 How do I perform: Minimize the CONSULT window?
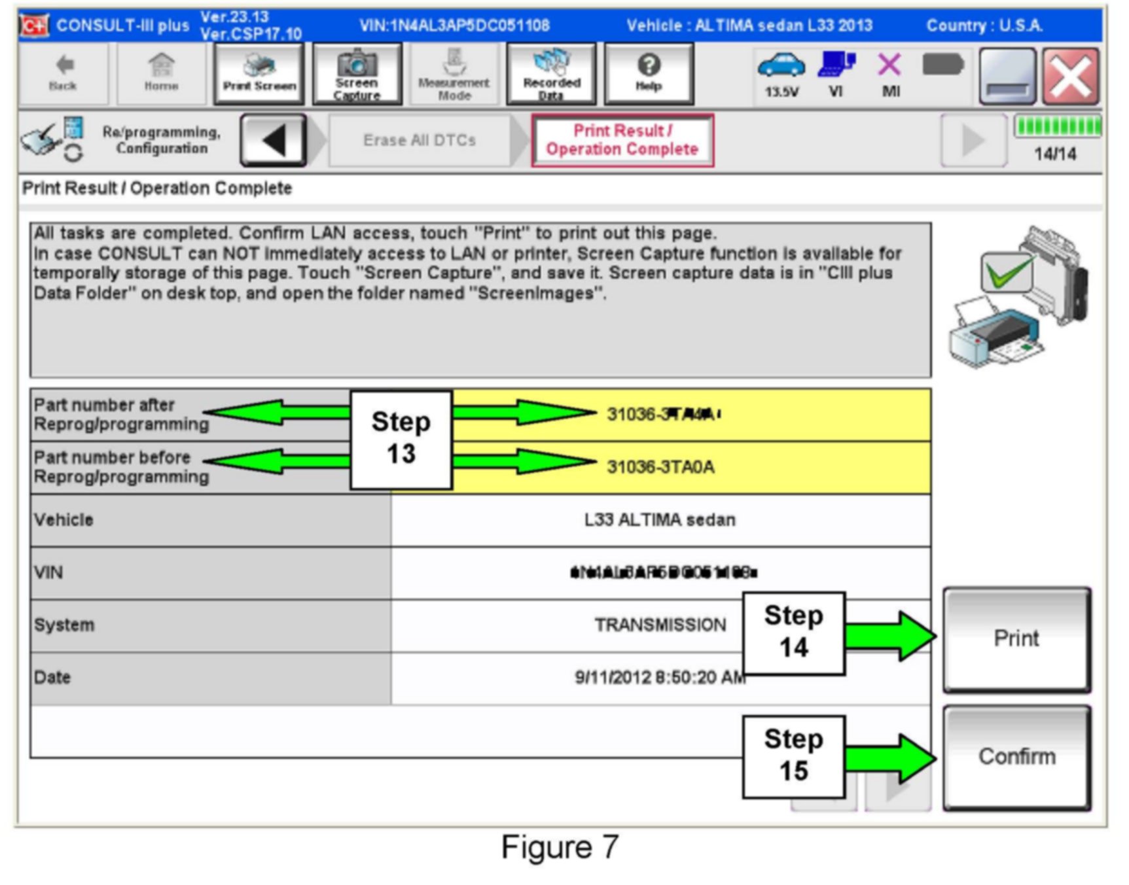pos(1007,77)
